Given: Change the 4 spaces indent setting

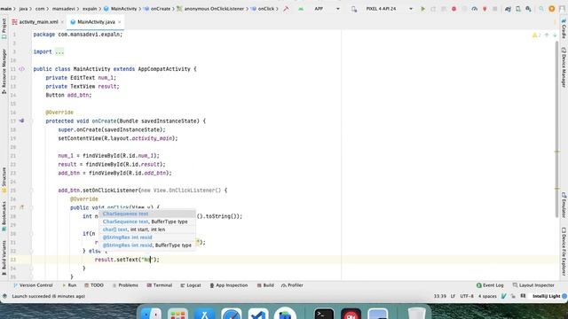Looking at the screenshot, I should click(487, 296).
